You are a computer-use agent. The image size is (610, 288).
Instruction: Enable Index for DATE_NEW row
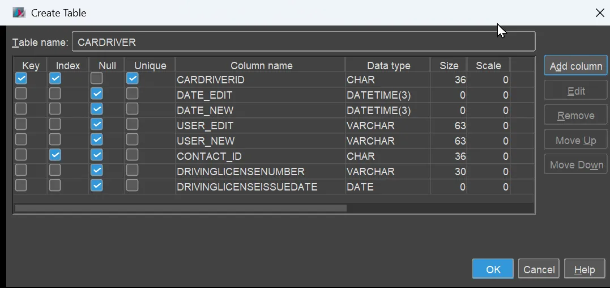[x=56, y=109]
